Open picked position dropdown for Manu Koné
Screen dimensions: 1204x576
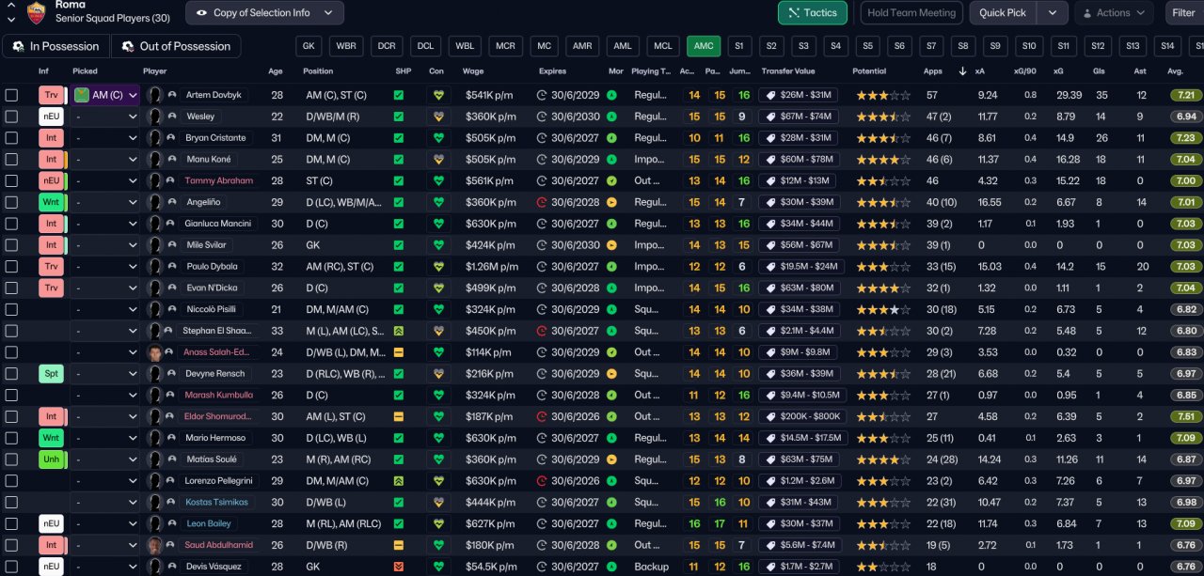click(105, 160)
